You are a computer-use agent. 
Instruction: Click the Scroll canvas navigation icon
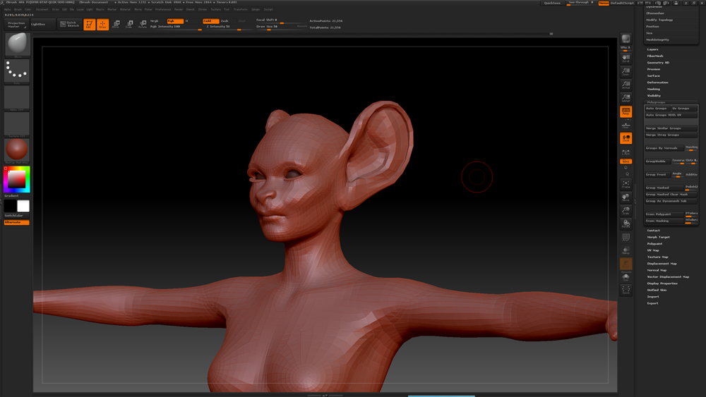(x=626, y=58)
